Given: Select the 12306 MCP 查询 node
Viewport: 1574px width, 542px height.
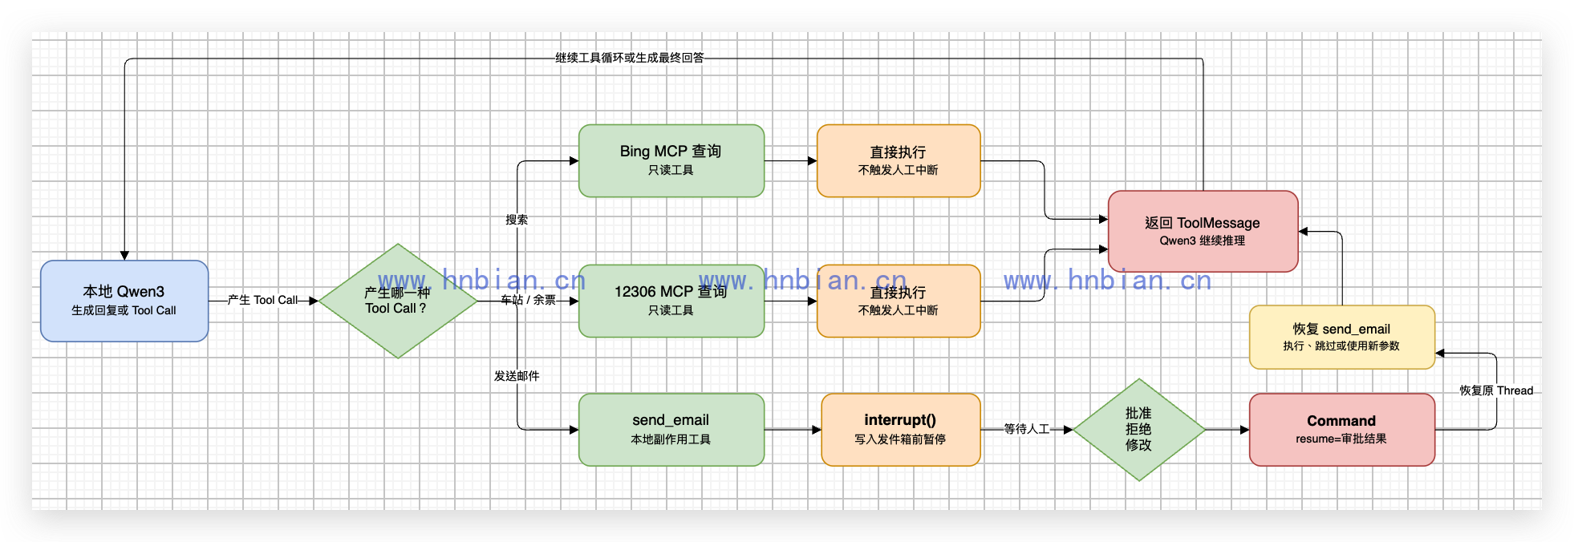Looking at the screenshot, I should click(671, 301).
